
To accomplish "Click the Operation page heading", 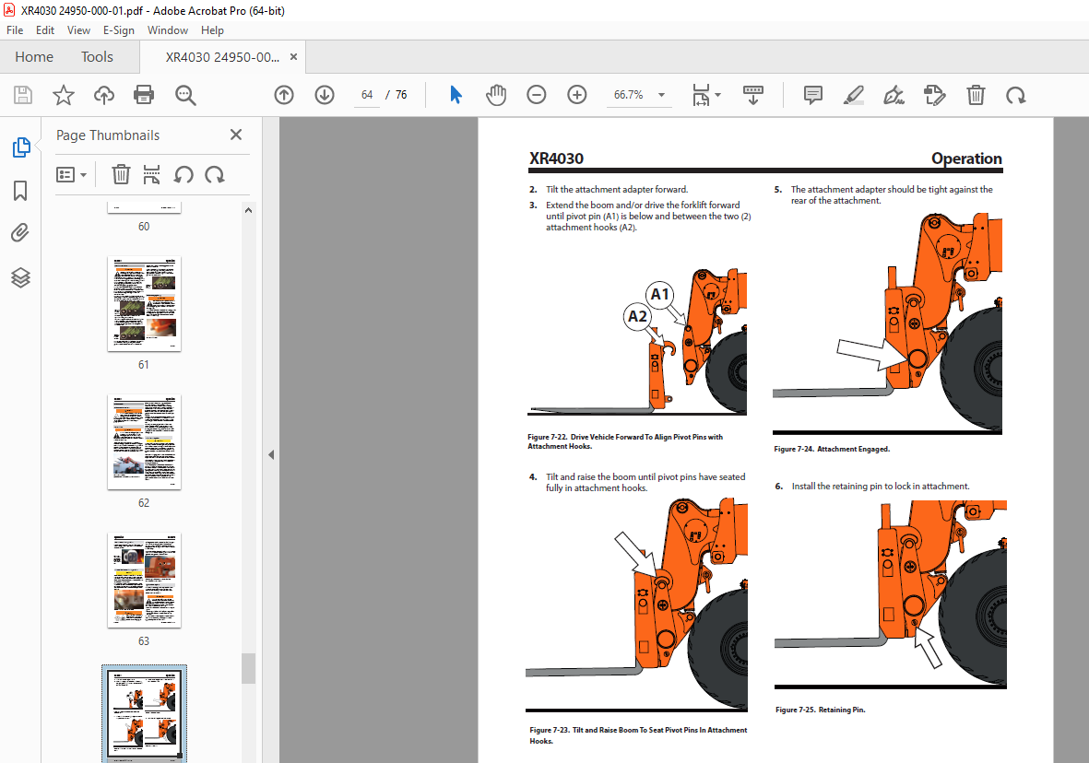I will (x=966, y=158).
